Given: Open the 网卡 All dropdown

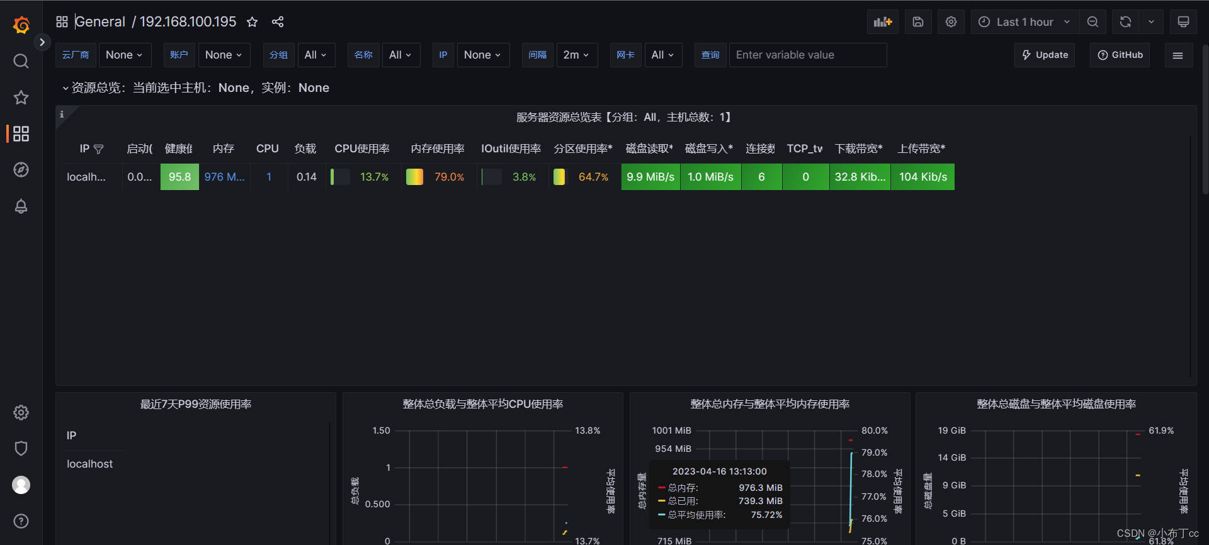Looking at the screenshot, I should (663, 55).
